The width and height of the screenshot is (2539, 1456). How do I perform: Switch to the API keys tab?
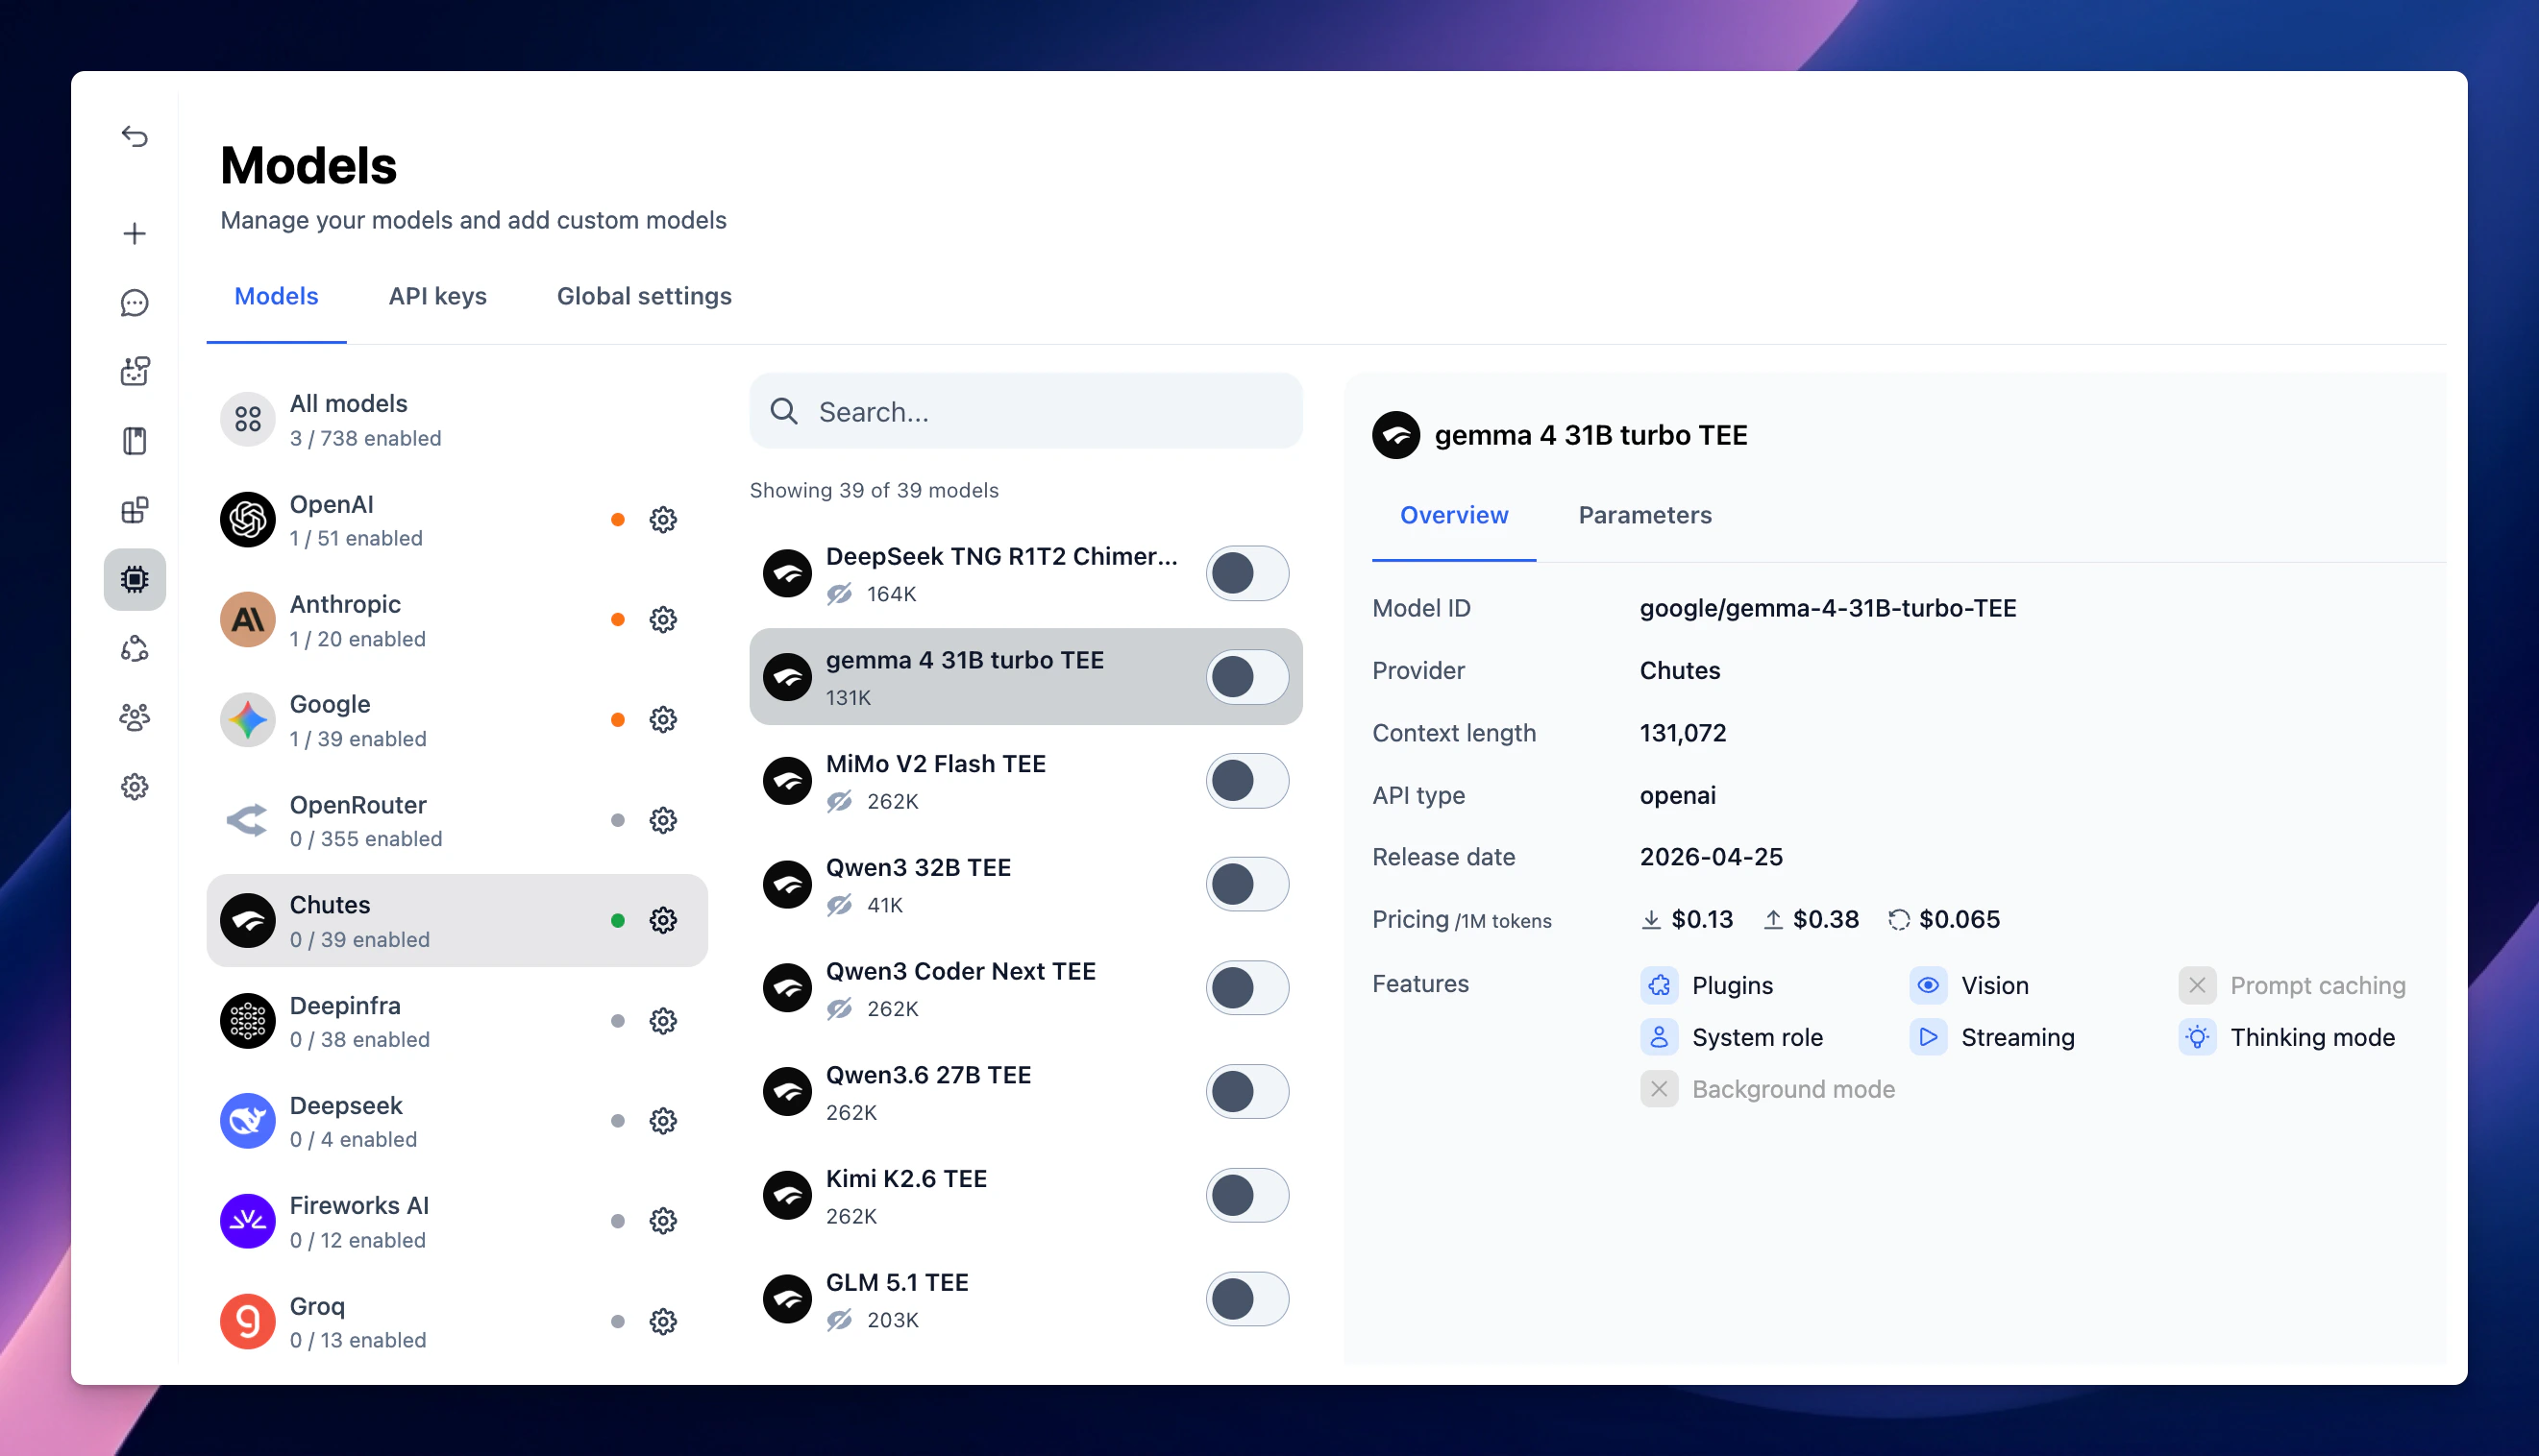click(437, 296)
